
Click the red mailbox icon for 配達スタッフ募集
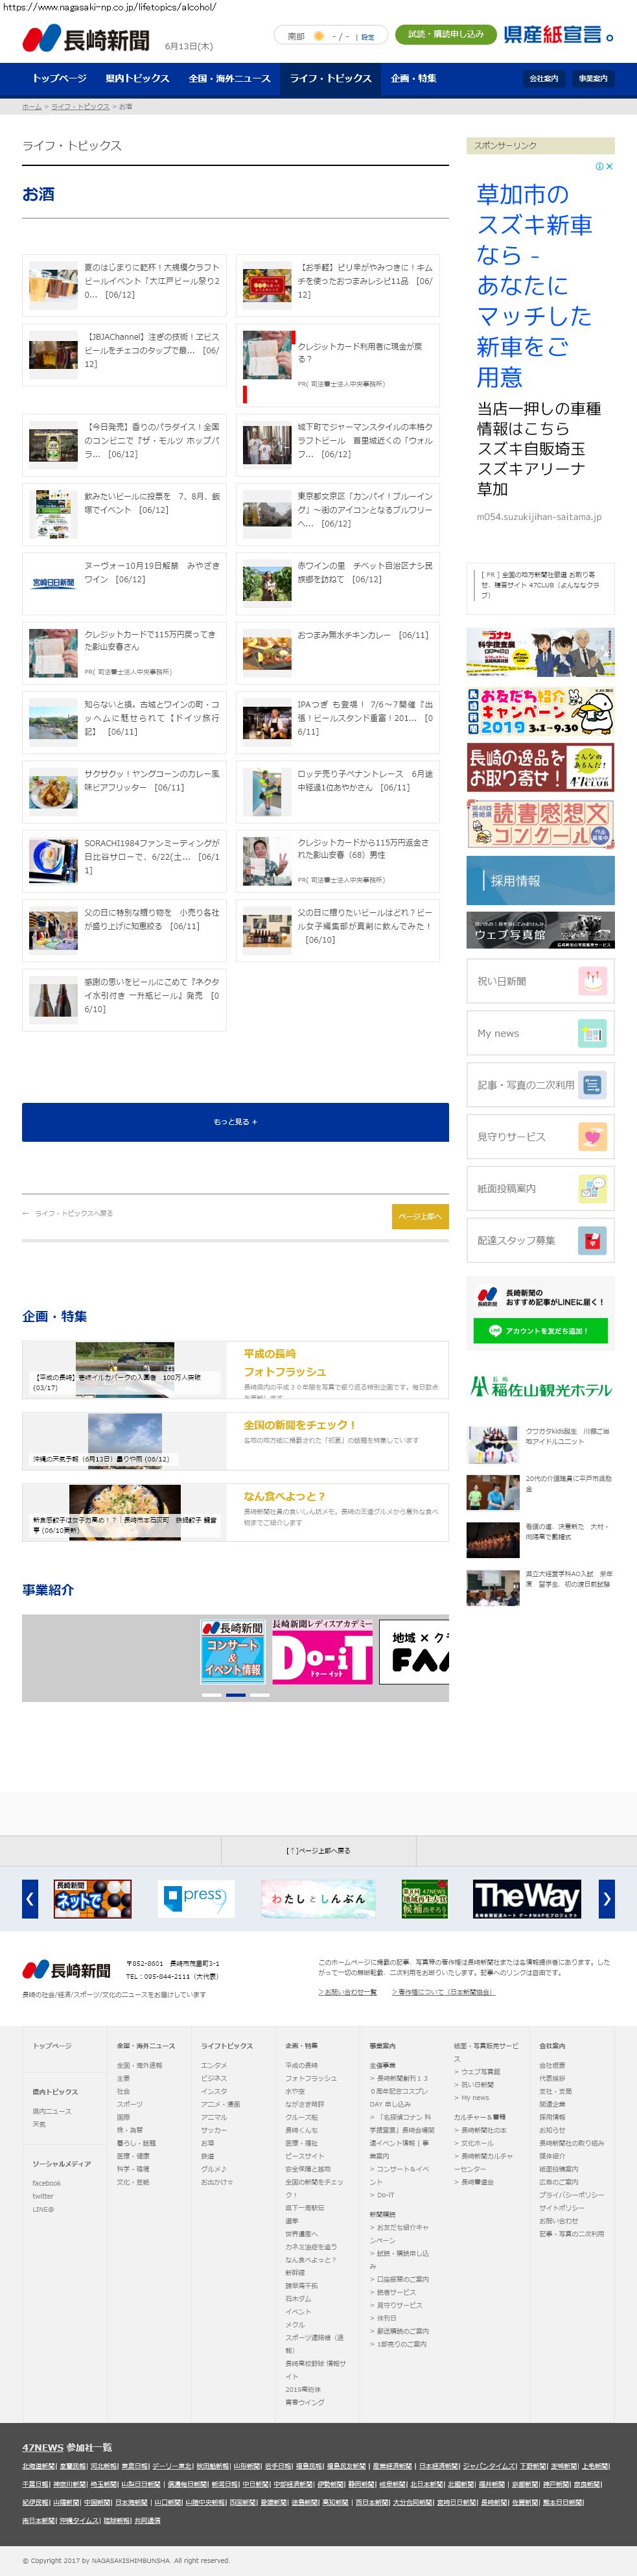click(592, 1241)
